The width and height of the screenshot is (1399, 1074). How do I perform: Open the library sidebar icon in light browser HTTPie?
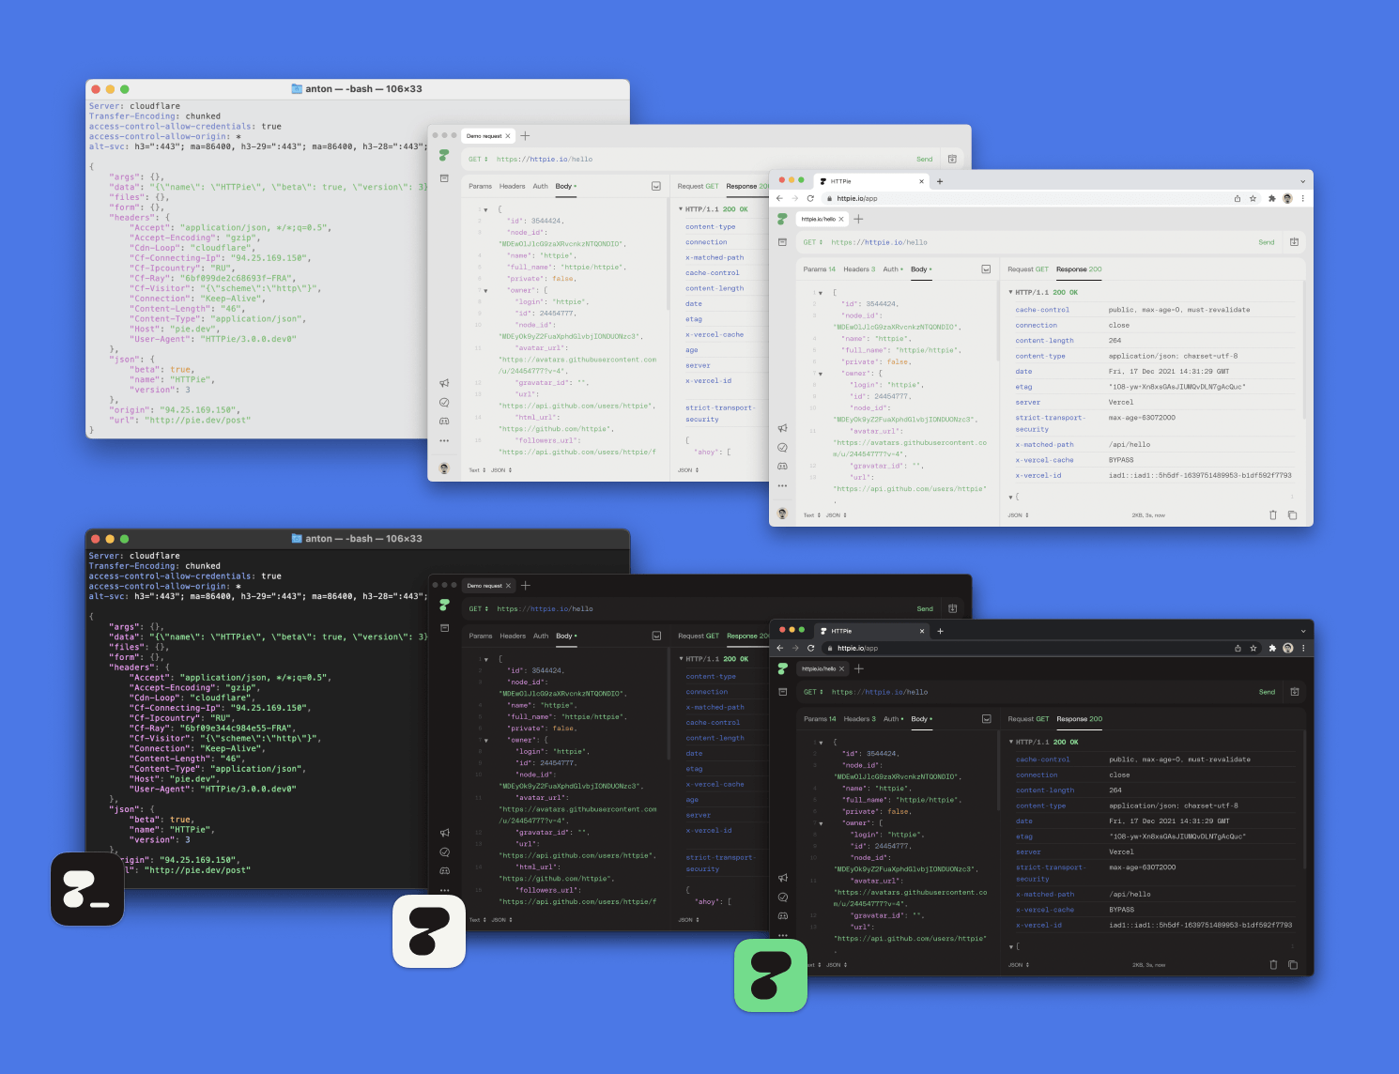(x=782, y=242)
